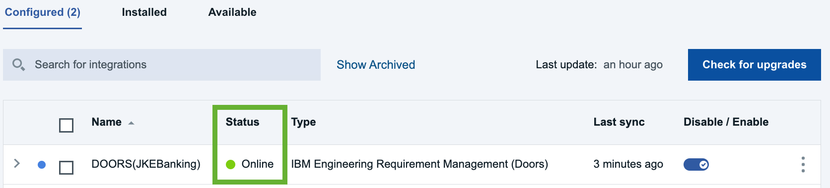Screen dimensions: 830x188
Task: Tick the select-all checkbox in header
Action: point(66,125)
